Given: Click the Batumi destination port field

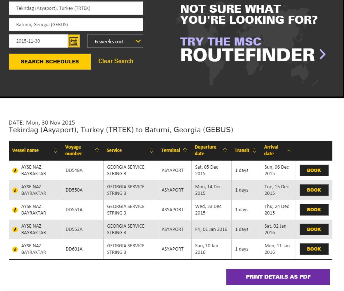Looking at the screenshot, I should click(x=76, y=25).
